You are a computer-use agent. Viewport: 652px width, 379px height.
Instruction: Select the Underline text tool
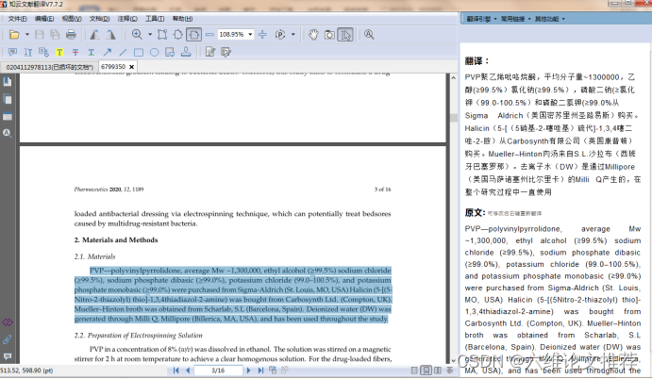(92, 52)
